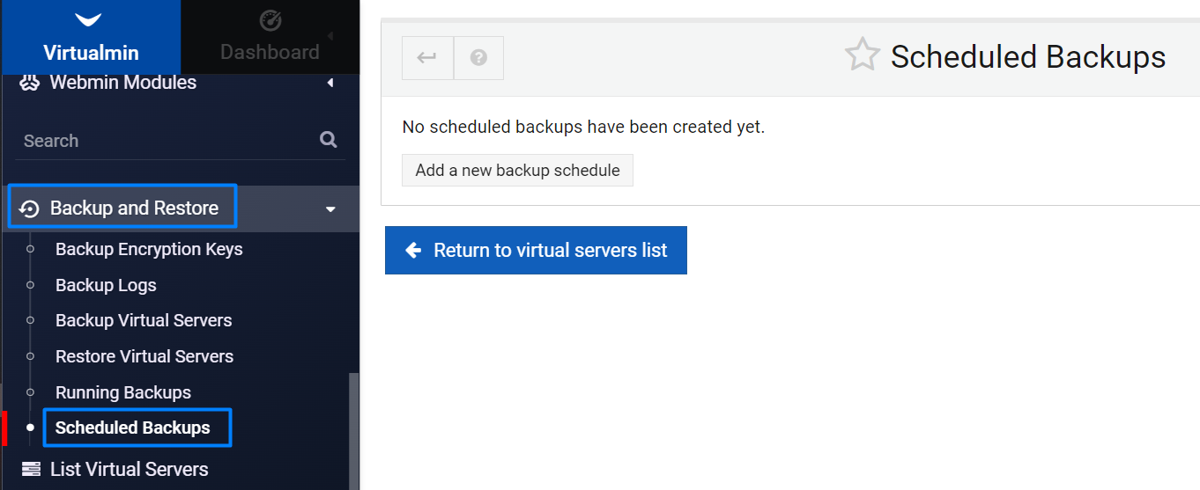The height and width of the screenshot is (490, 1200).
Task: Expand the arrow beside Dashboard
Action: pyautogui.click(x=330, y=36)
